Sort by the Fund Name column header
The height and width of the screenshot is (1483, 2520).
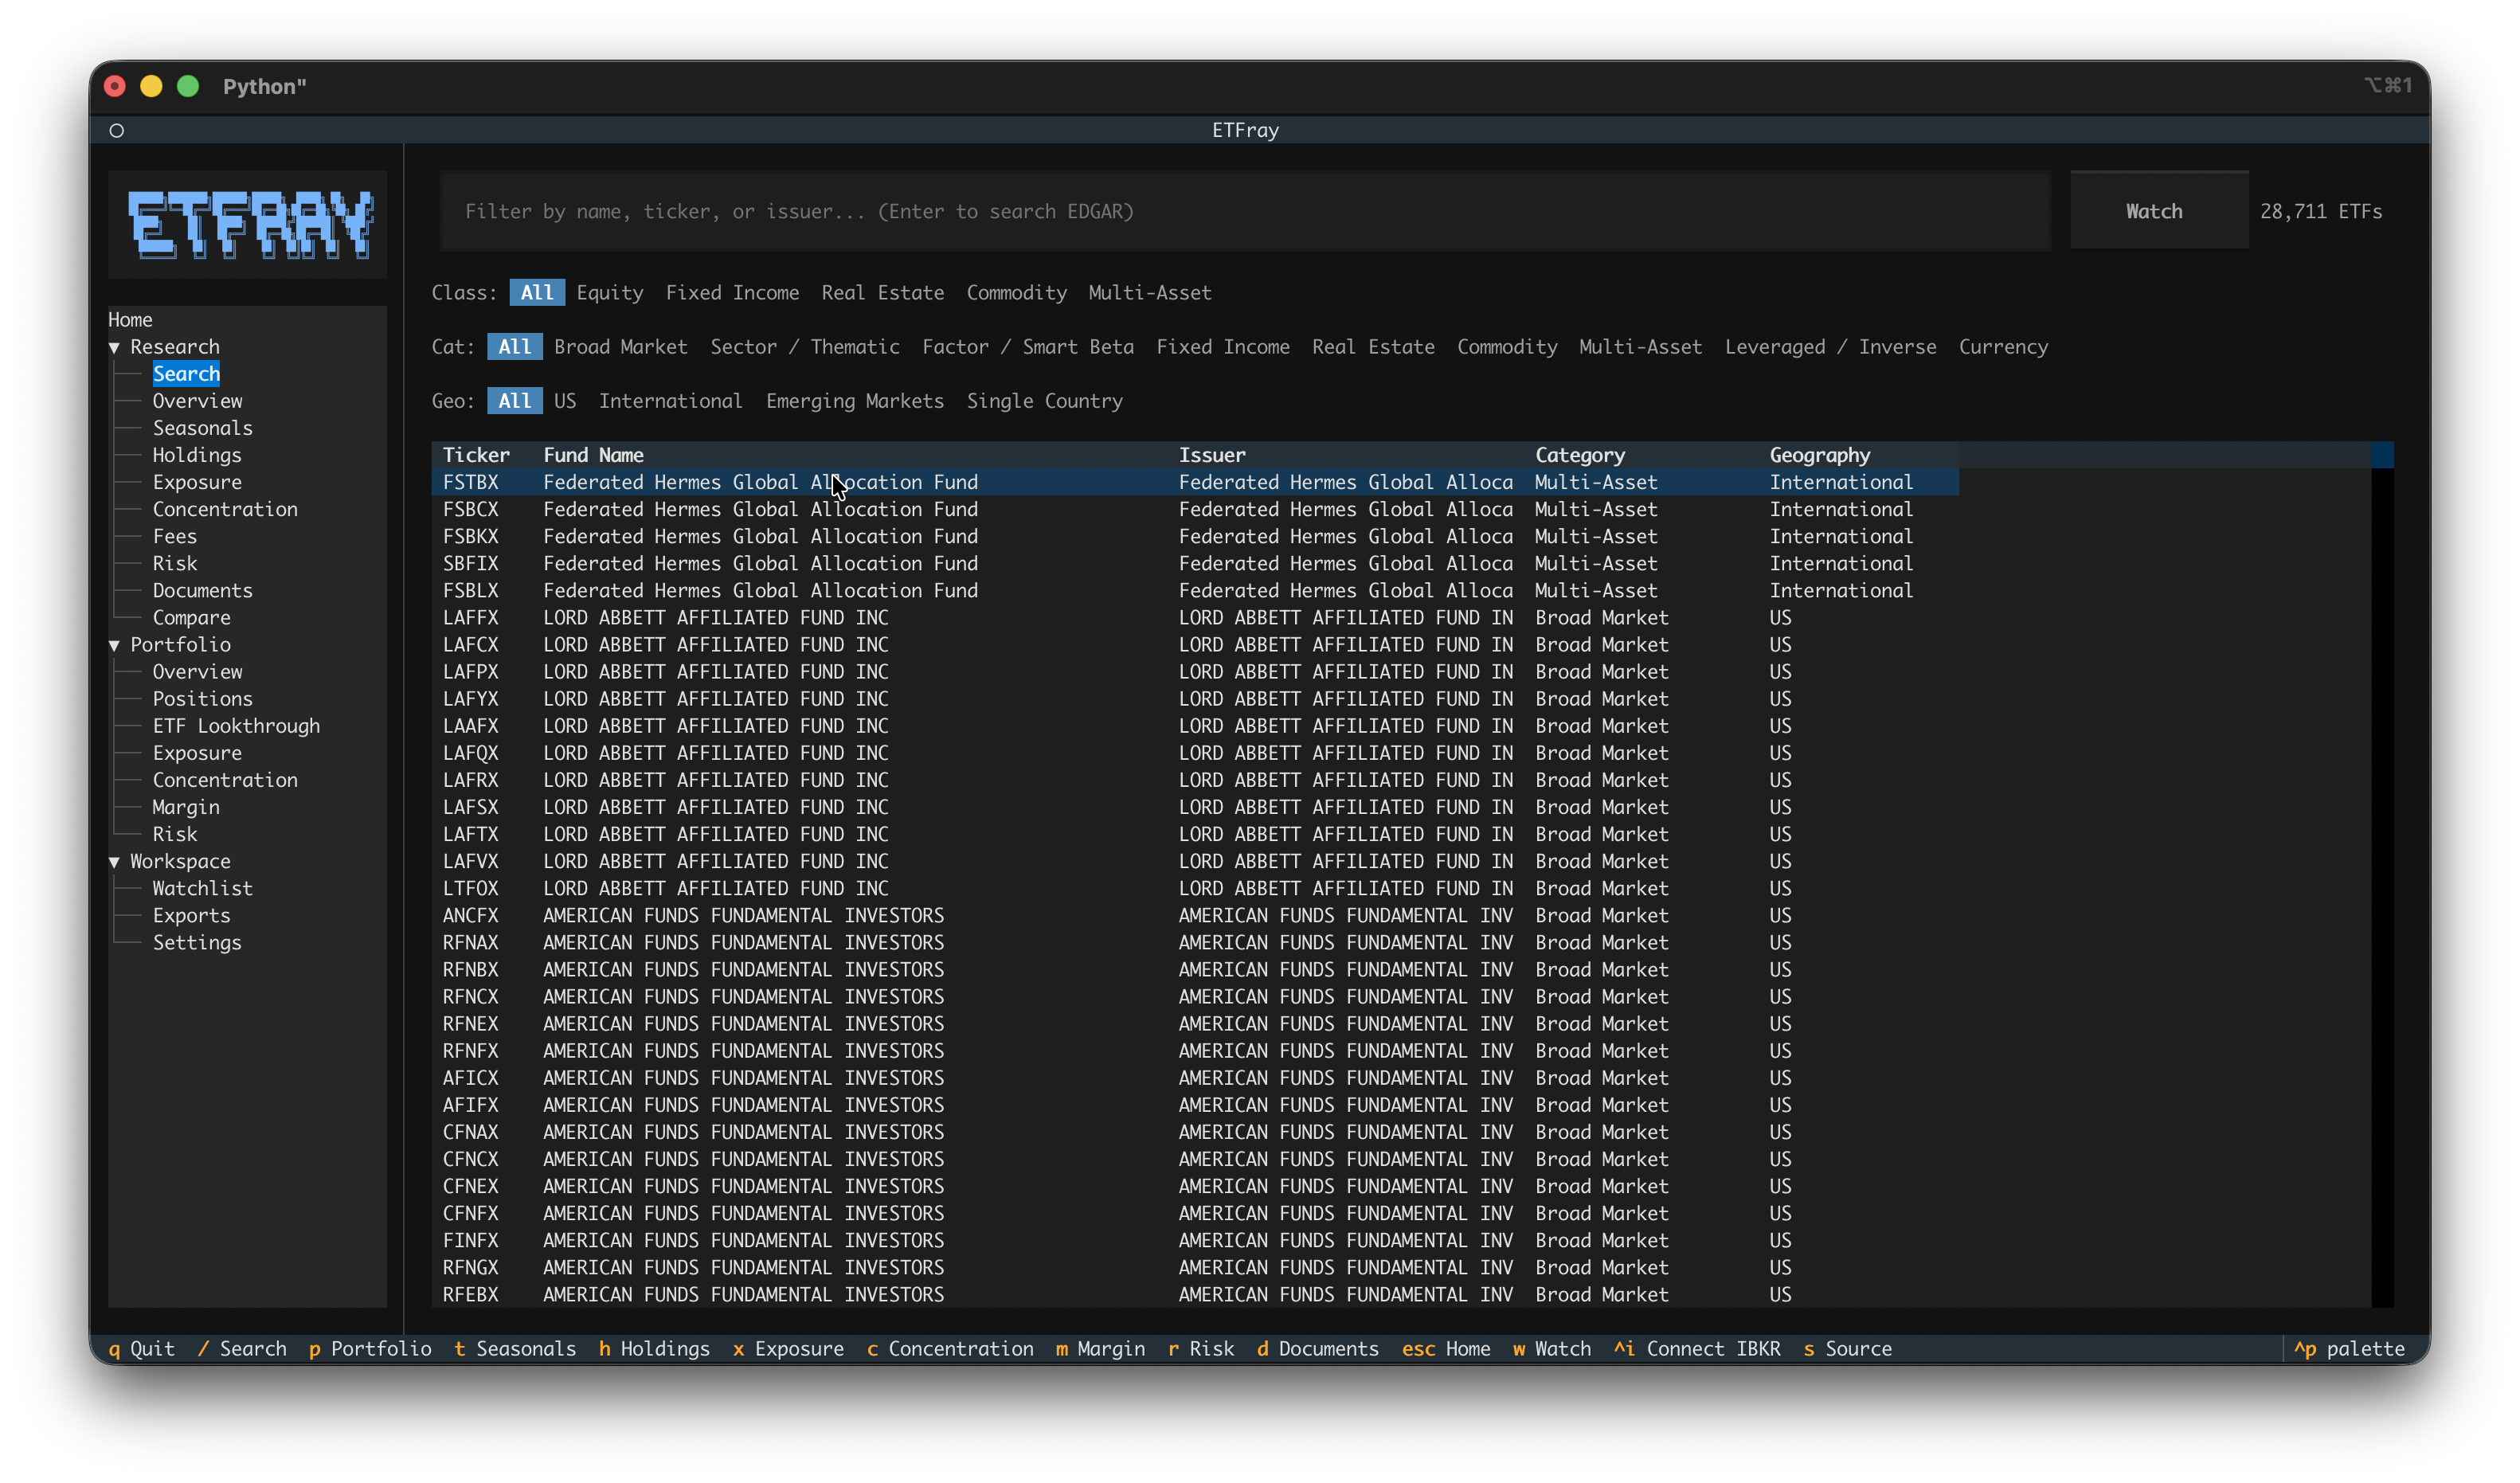[593, 455]
